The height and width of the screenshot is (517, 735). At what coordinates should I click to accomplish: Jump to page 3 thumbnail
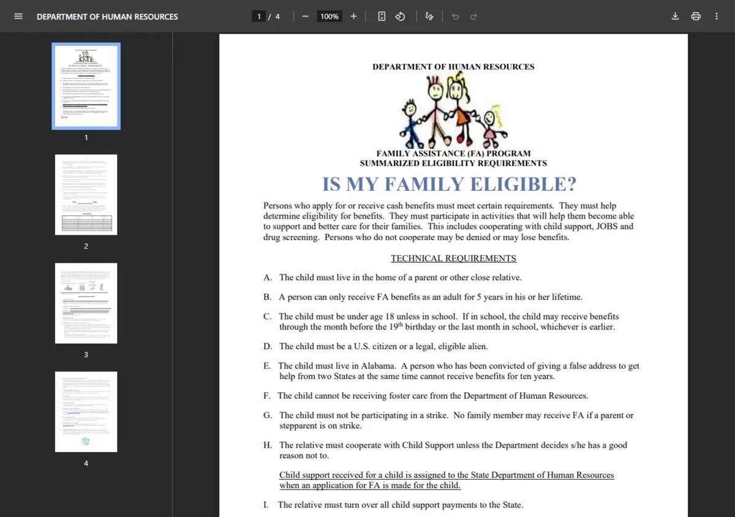pos(86,303)
